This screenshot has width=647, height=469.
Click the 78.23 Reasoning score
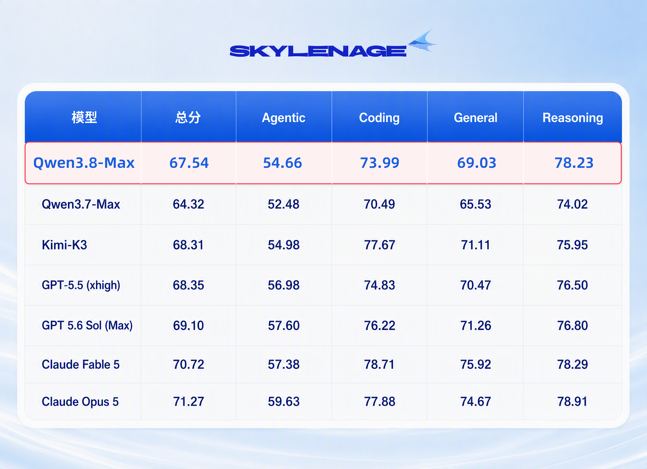pyautogui.click(x=574, y=163)
